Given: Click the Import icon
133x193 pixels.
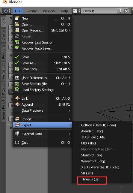Looking at the screenshot, I should click(17, 119).
